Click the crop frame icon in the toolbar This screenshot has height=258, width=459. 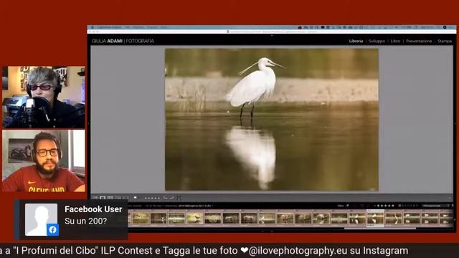tap(179, 198)
